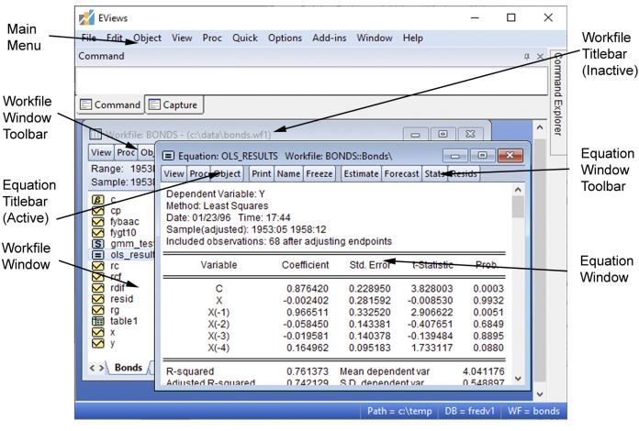Switch to the Capture tab
Image resolution: width=639 pixels, height=431 pixels.
pyautogui.click(x=174, y=105)
